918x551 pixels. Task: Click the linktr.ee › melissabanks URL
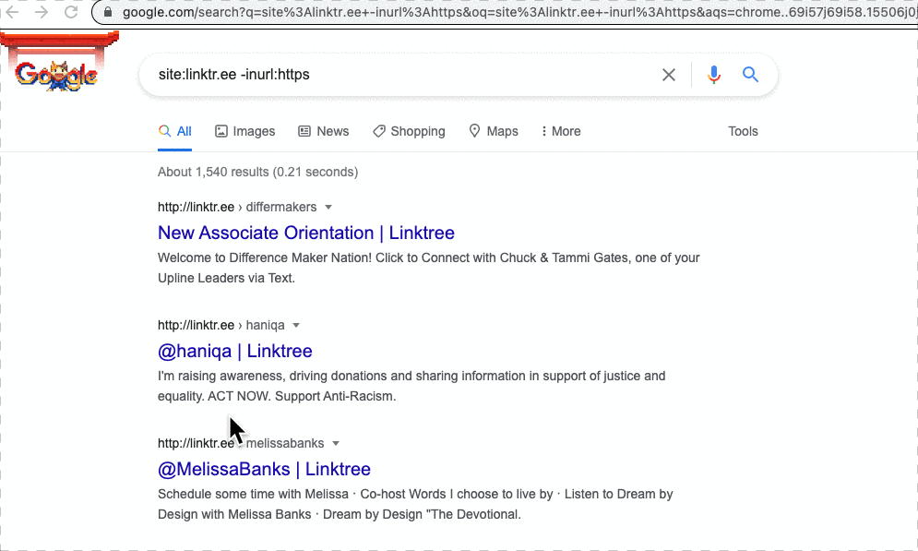point(241,444)
